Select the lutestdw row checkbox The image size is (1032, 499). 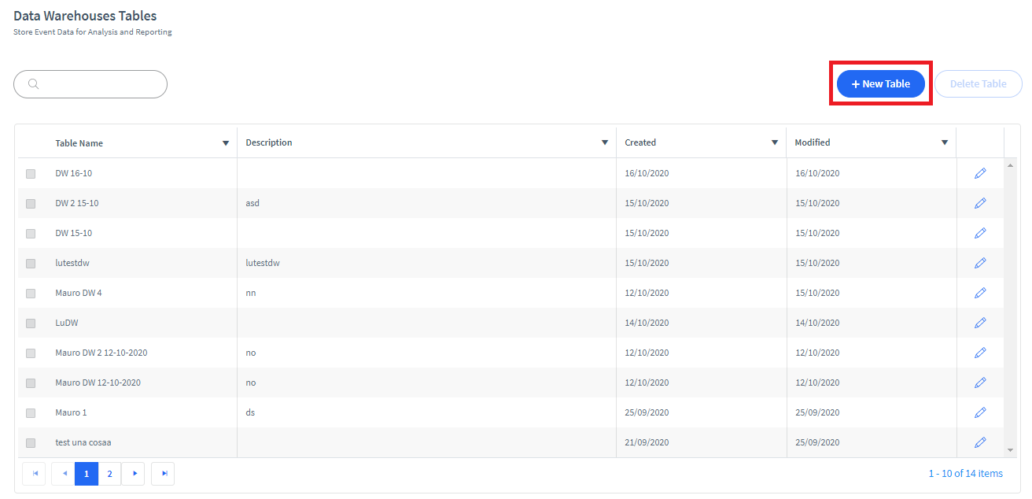pos(31,264)
